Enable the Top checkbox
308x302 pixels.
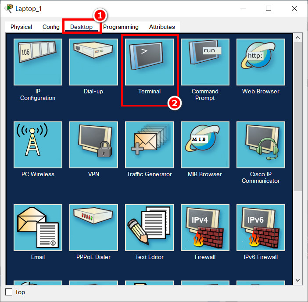pos(9,292)
